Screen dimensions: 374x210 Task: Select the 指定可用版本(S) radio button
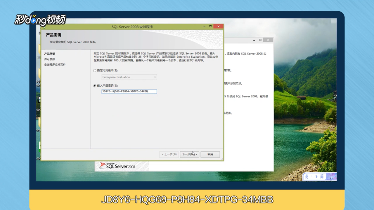(x=95, y=71)
